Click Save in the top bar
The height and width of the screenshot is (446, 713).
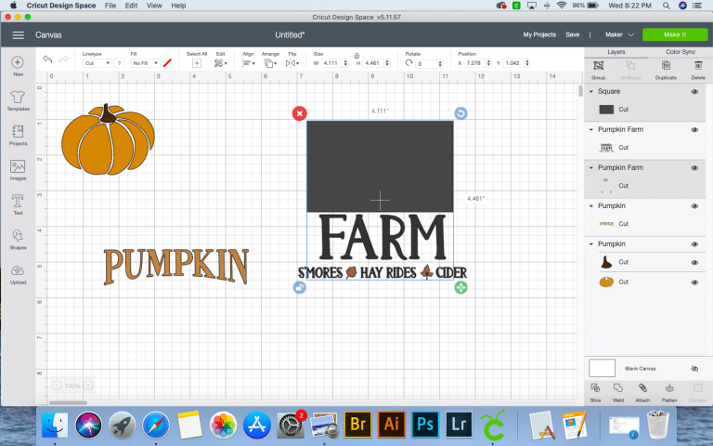tap(573, 34)
